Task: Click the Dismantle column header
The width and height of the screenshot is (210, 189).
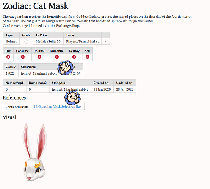Action: tap(56, 51)
